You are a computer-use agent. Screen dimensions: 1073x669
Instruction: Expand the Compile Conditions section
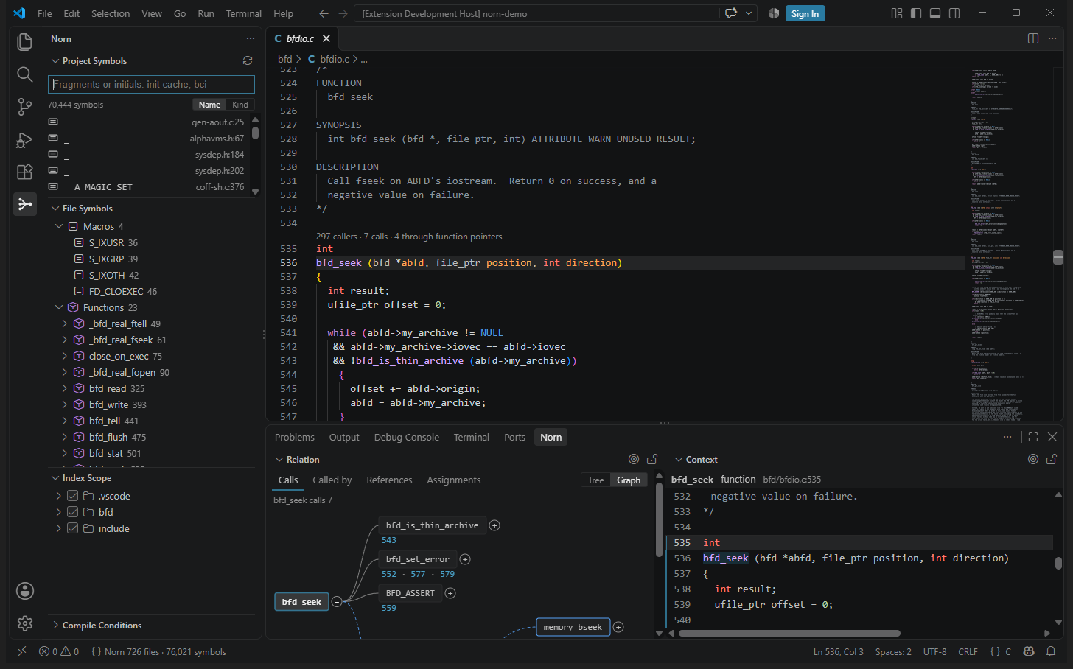pyautogui.click(x=55, y=625)
